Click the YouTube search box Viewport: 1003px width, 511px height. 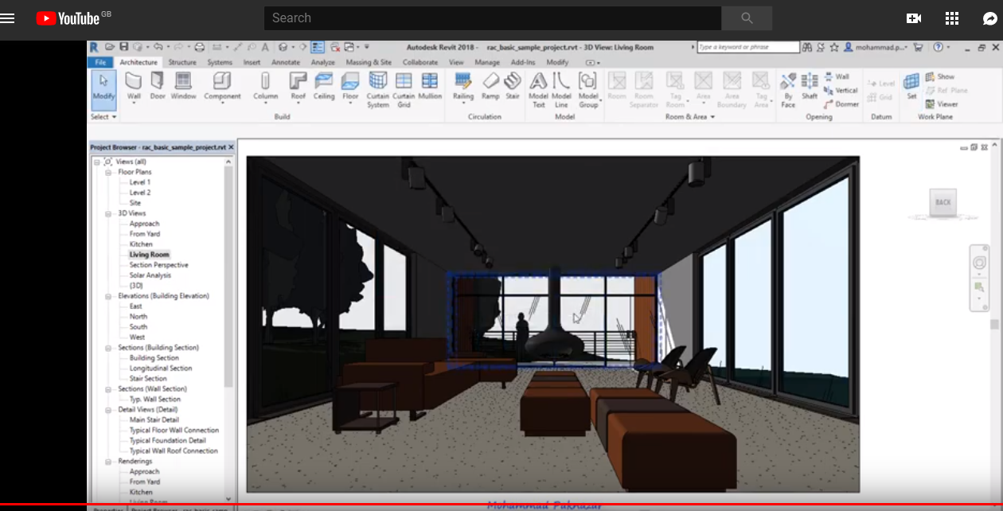[x=493, y=18]
